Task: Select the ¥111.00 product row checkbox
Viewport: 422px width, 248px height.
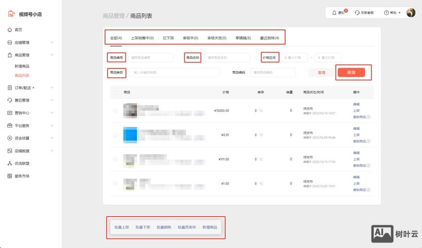Action: pyautogui.click(x=116, y=159)
